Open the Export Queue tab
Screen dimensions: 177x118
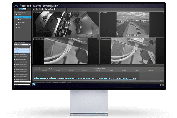[62, 82]
